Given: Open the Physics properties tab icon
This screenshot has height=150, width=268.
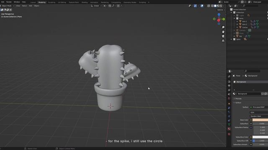Looking at the screenshot, I should [x=229, y=116].
